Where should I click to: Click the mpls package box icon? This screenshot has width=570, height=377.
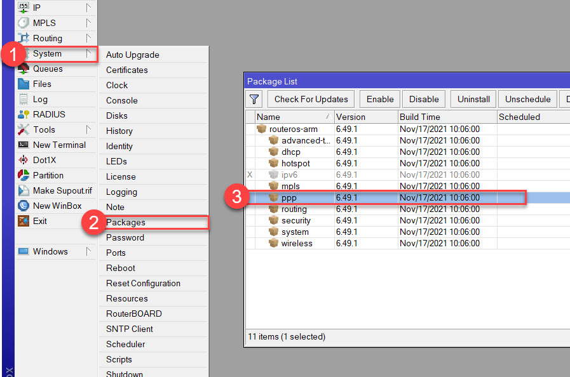tap(273, 186)
